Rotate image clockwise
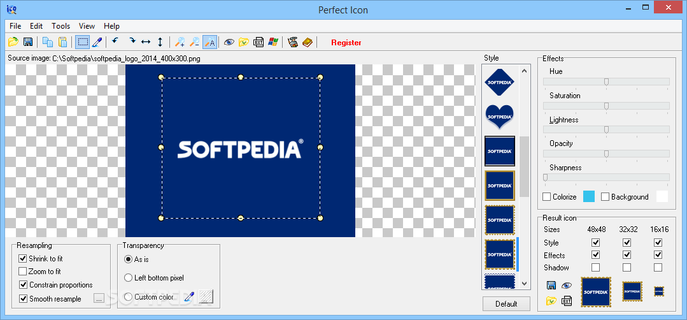Viewport: 687px width, 320px height. tap(131, 41)
